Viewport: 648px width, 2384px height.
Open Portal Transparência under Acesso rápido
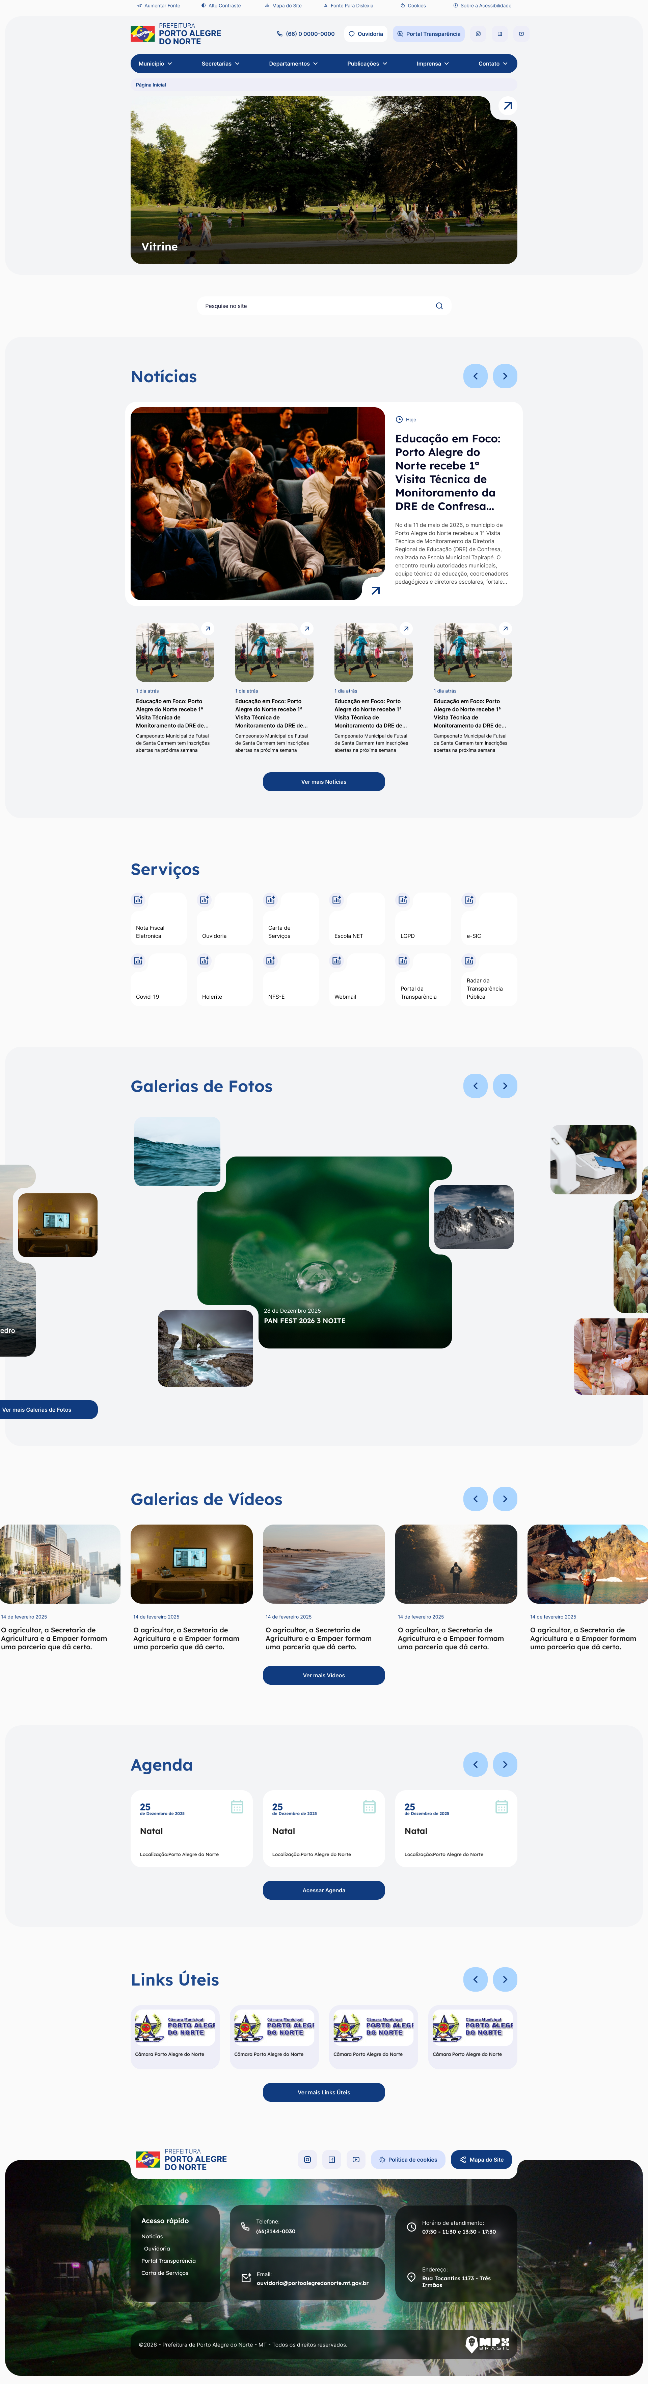168,2261
